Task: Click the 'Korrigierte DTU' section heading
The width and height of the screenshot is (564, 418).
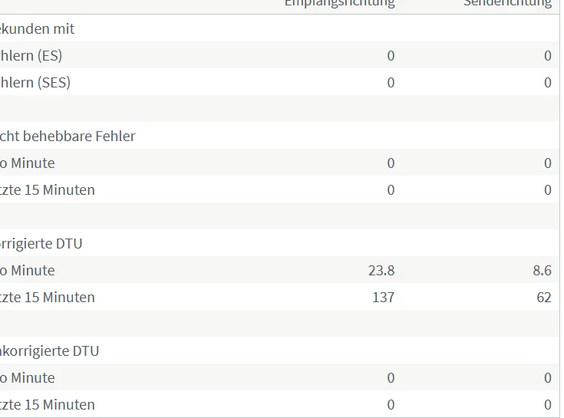Action: coord(41,243)
